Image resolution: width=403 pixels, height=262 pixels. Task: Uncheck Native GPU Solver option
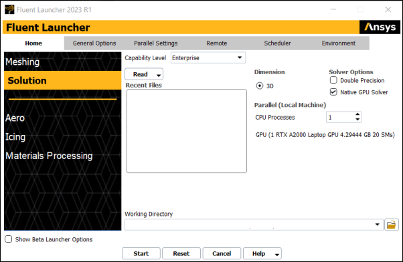tap(333, 92)
